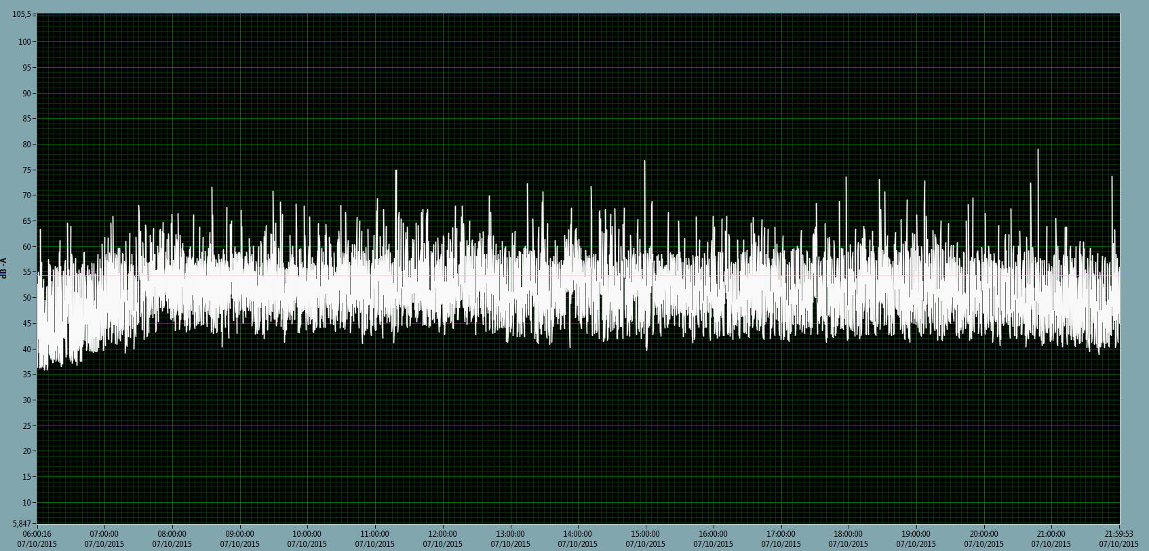
Task: Click the yellow horizontal level line
Action: click(578, 276)
